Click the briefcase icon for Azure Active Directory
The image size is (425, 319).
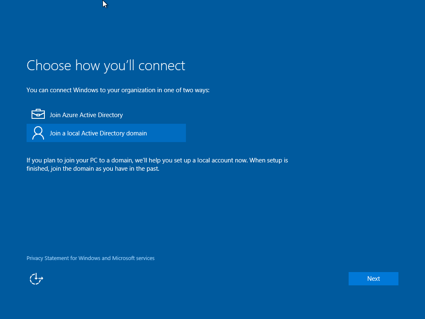[x=38, y=114]
